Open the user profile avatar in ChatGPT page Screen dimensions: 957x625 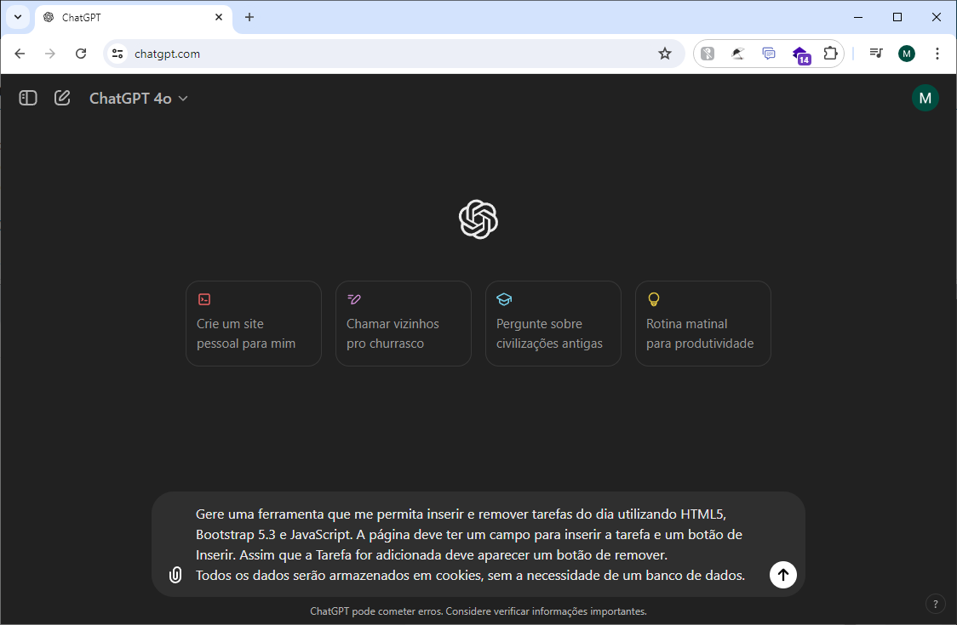tap(925, 98)
